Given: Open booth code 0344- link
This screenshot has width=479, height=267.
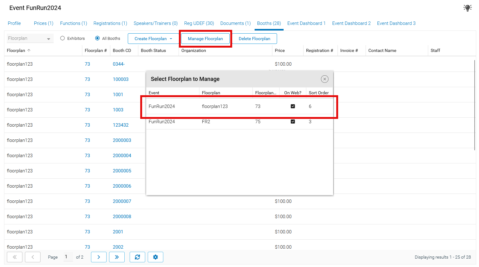Looking at the screenshot, I should (x=119, y=64).
